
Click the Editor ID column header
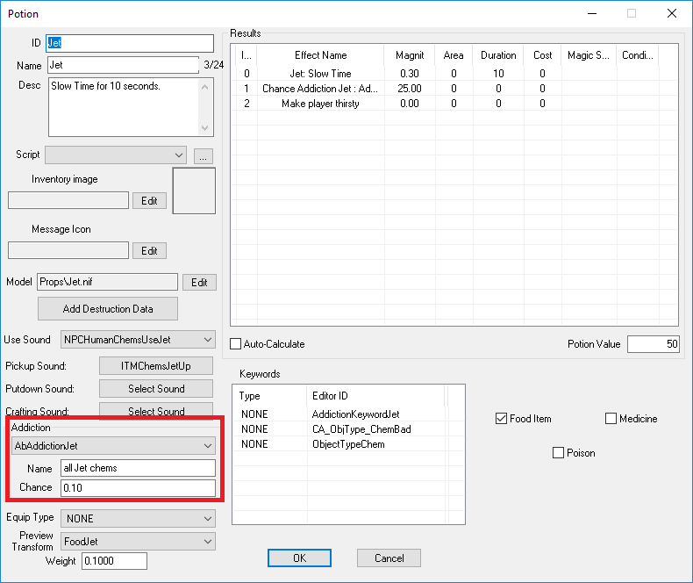[375, 396]
